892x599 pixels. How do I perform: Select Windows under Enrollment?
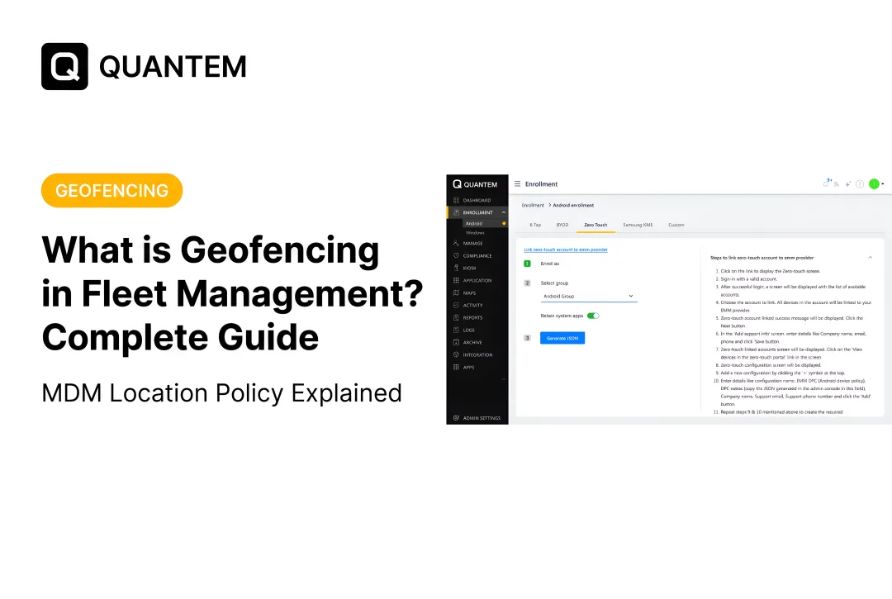(x=475, y=233)
